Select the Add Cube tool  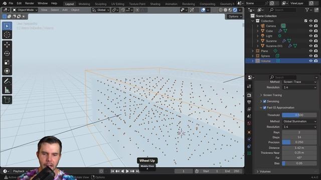point(7,100)
